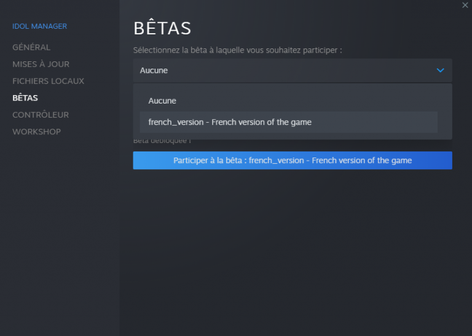Select the Bêtas sidebar entry
This screenshot has height=336, width=472.
(x=25, y=97)
